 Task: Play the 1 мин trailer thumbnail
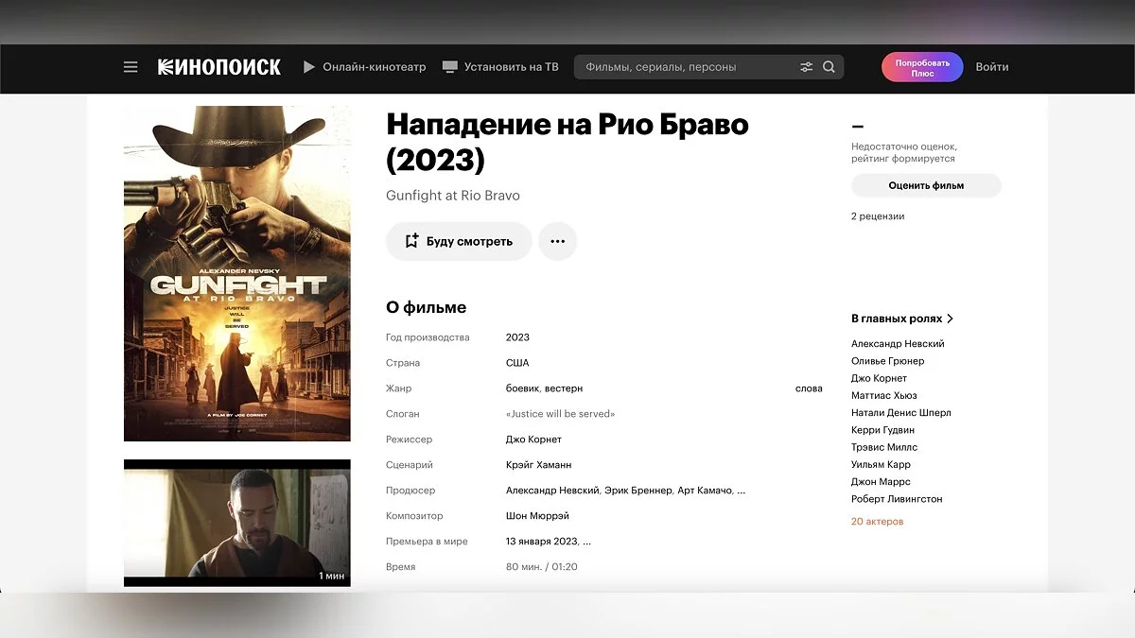coord(236,523)
